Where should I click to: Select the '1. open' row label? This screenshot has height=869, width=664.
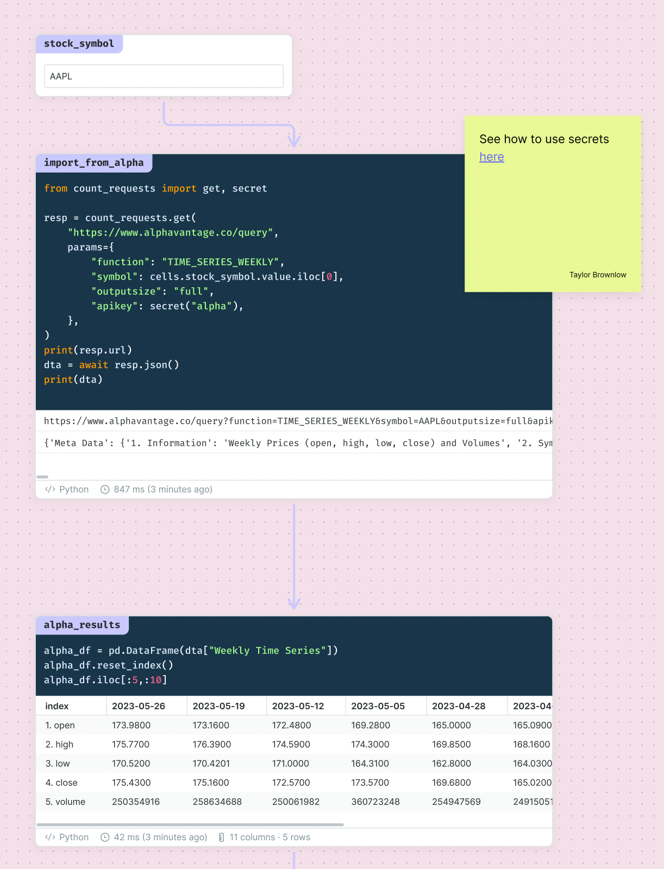pyautogui.click(x=60, y=726)
